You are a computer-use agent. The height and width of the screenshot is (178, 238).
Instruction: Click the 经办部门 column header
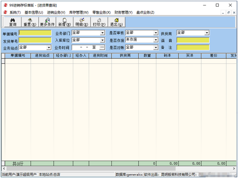click(x=63, y=56)
